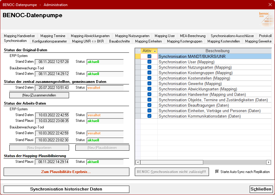
Task: Click the (Neu-)Zusammenstellen button
Action: [39, 95]
